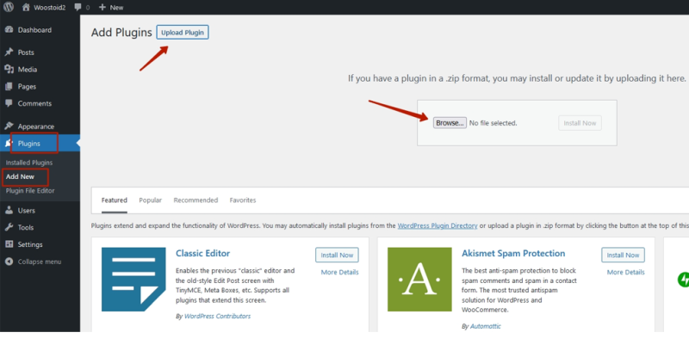View More Details for Akismet Spam Protection
The image size is (689, 351).
tap(624, 272)
